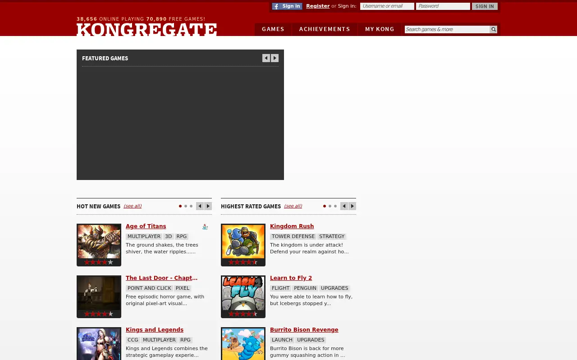
Task: Open the ACHIEVEMENTS menu
Action: coord(325,29)
